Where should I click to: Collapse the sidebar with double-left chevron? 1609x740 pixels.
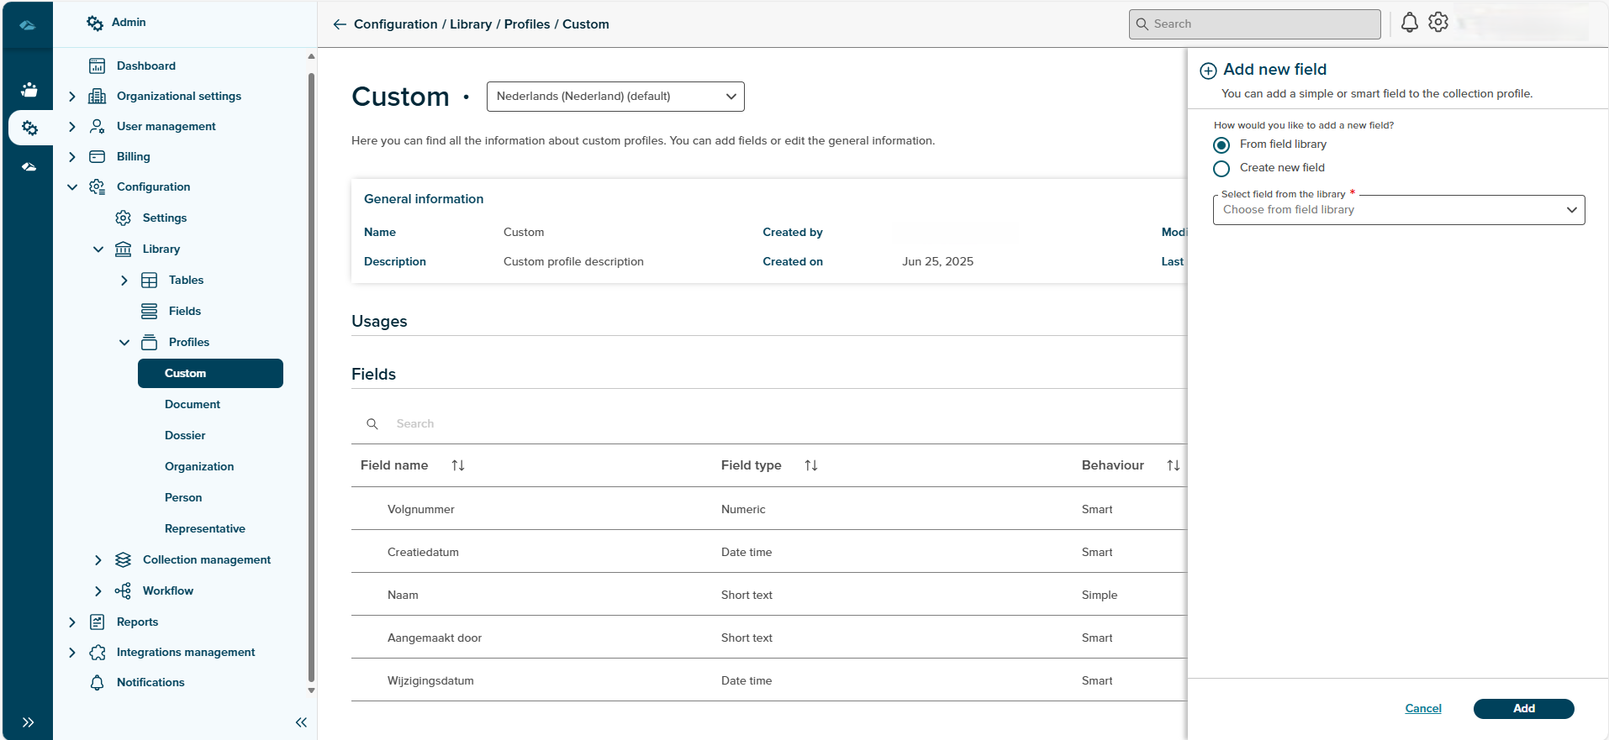point(301,722)
